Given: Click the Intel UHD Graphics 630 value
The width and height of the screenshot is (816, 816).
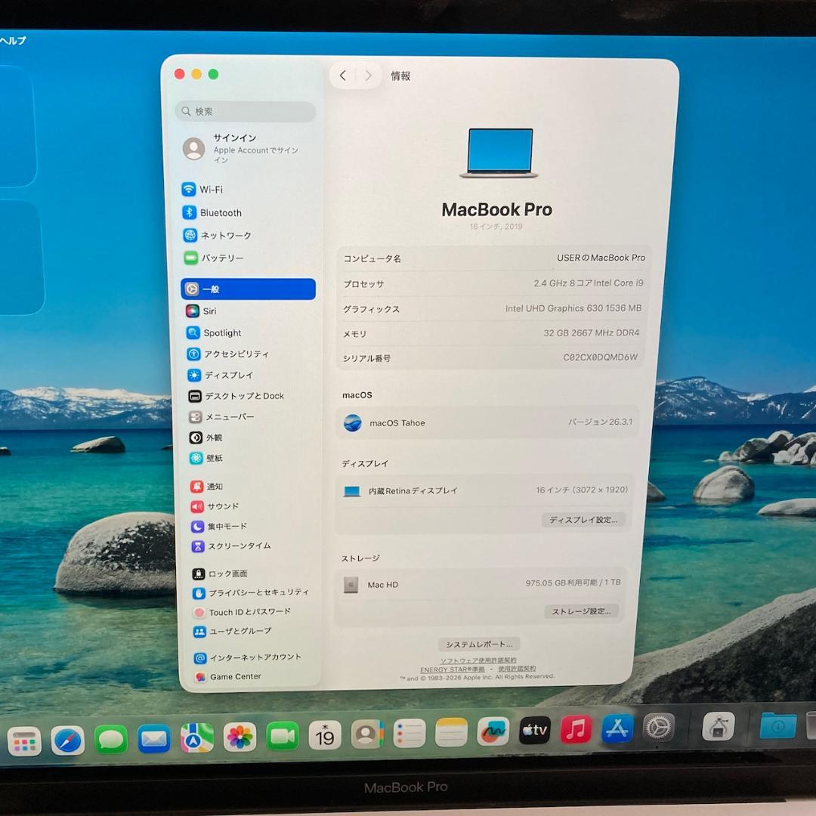Looking at the screenshot, I should pyautogui.click(x=573, y=308).
